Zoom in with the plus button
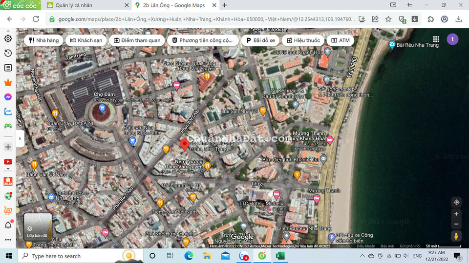The height and width of the screenshot is (263, 469). pyautogui.click(x=456, y=214)
